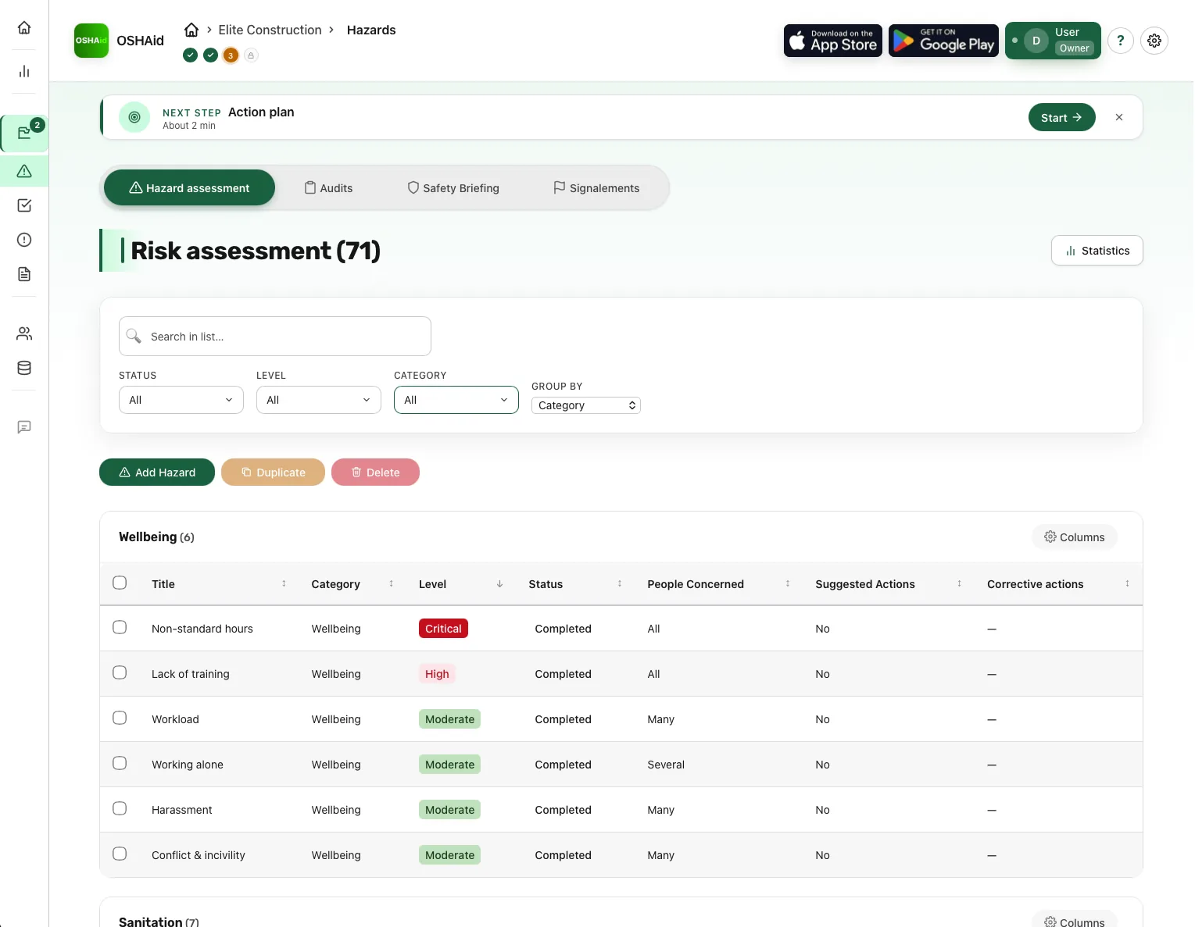Check the Lack of training row checkbox
This screenshot has width=1195, height=927.
[120, 672]
